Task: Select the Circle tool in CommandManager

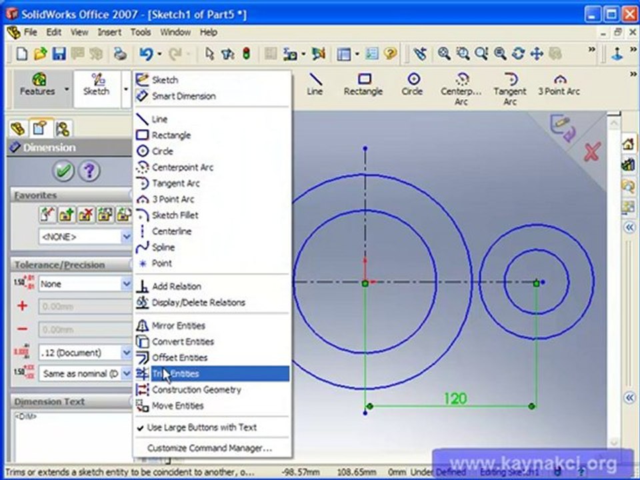Action: tap(413, 85)
